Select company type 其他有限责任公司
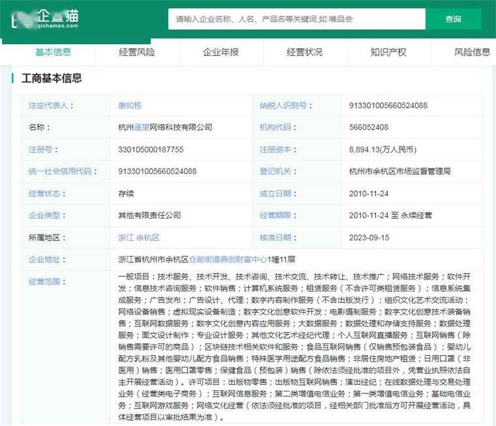496x426 pixels. pos(149,216)
